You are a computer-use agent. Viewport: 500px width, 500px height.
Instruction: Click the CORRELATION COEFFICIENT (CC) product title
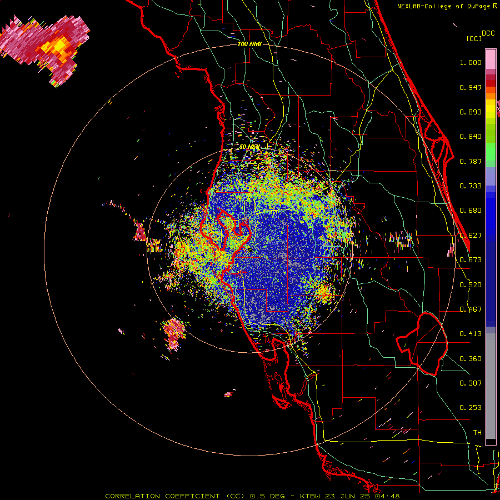174,496
